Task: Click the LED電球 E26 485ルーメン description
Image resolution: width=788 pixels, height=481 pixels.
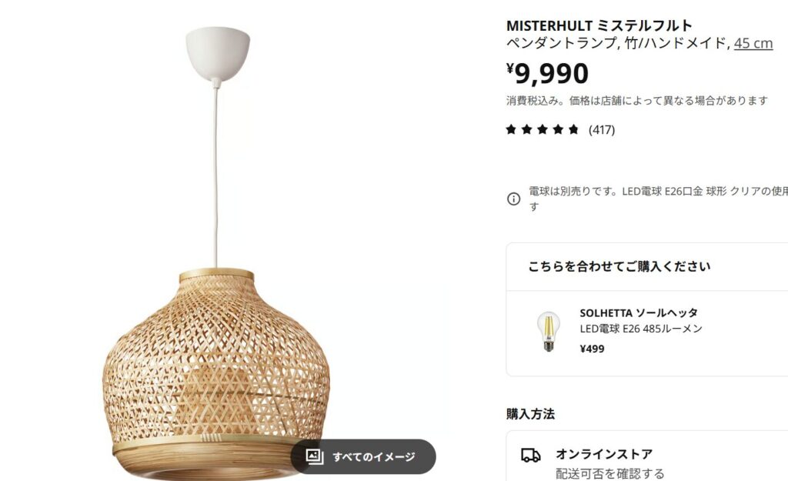Action: (641, 329)
